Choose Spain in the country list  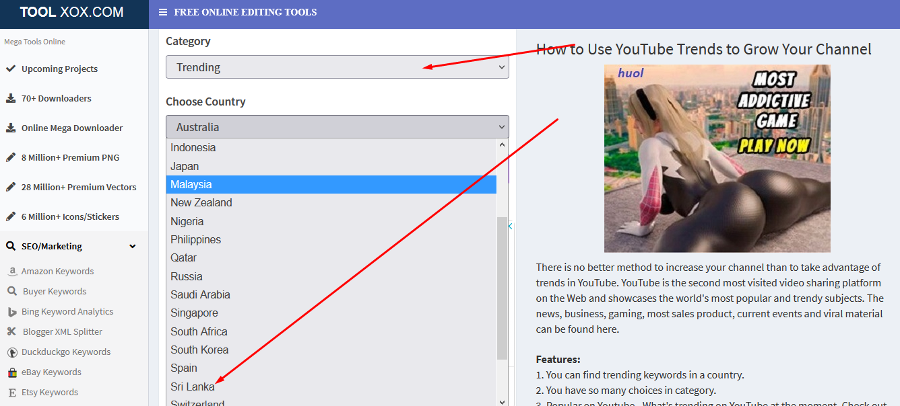pos(331,368)
